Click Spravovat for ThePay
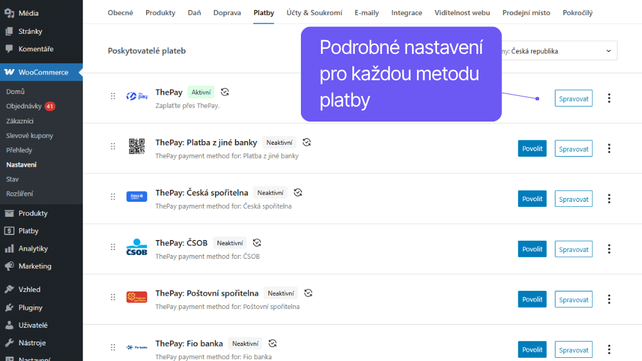The height and width of the screenshot is (361, 642). coord(574,98)
